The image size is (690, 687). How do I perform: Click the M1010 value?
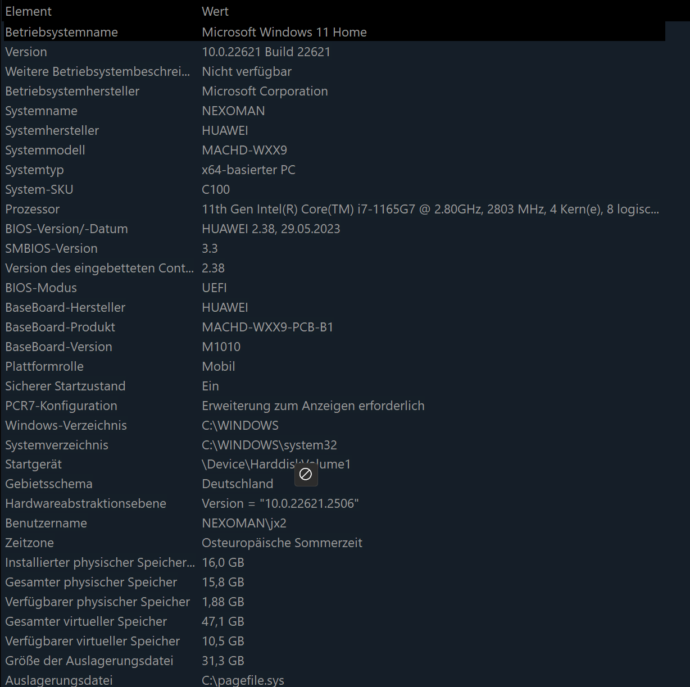point(221,347)
